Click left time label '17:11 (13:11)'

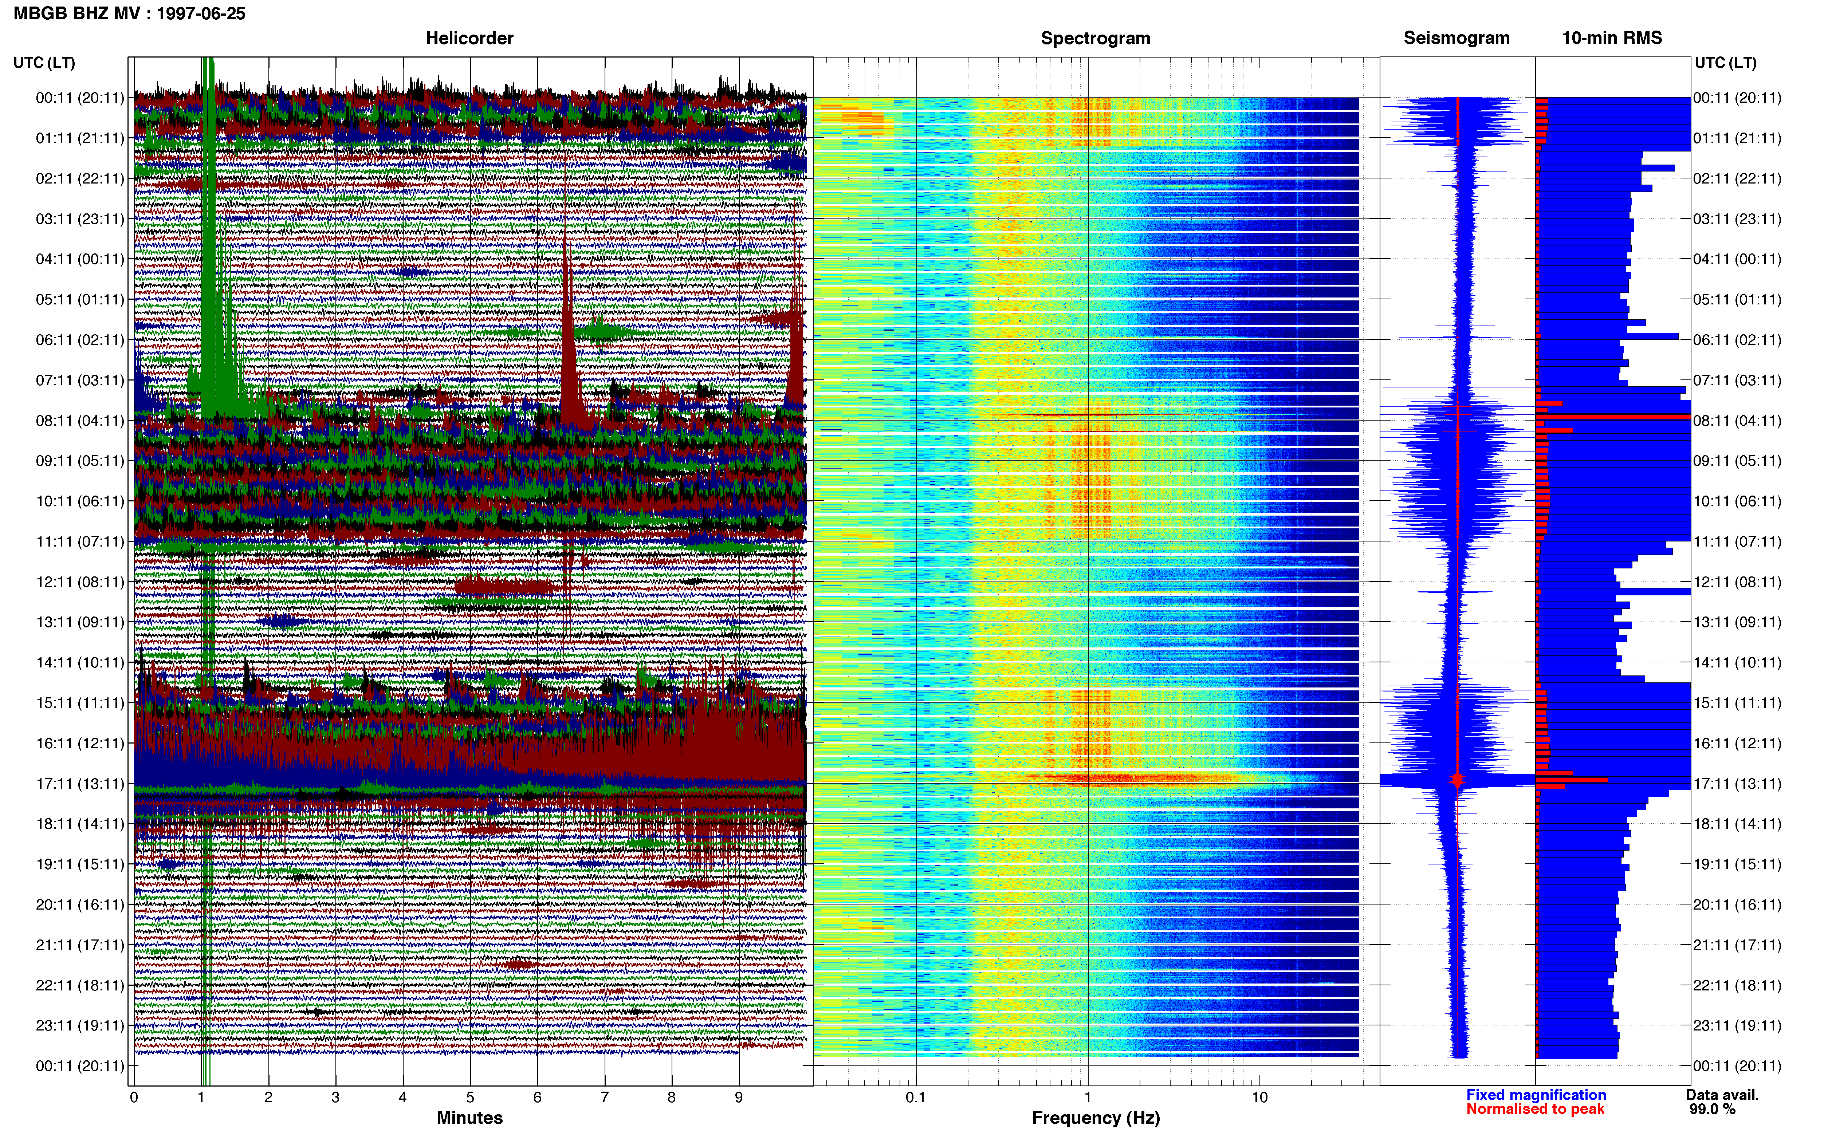click(x=79, y=783)
